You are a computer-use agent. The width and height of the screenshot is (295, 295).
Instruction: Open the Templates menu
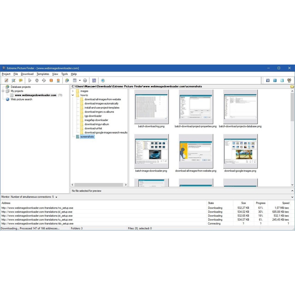[x=43, y=74]
